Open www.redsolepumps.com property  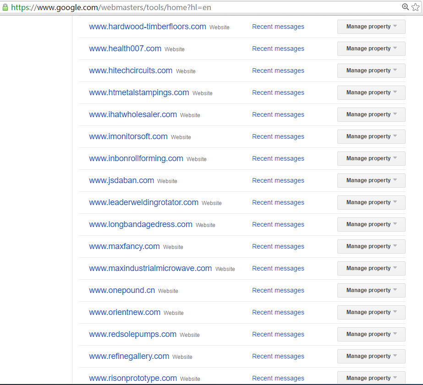(133, 334)
